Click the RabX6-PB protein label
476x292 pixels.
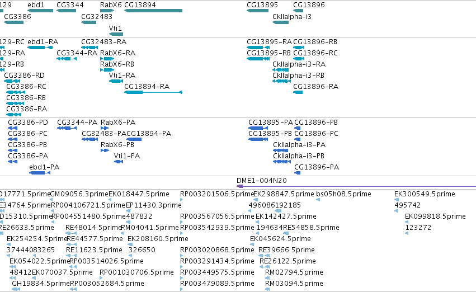click(117, 145)
